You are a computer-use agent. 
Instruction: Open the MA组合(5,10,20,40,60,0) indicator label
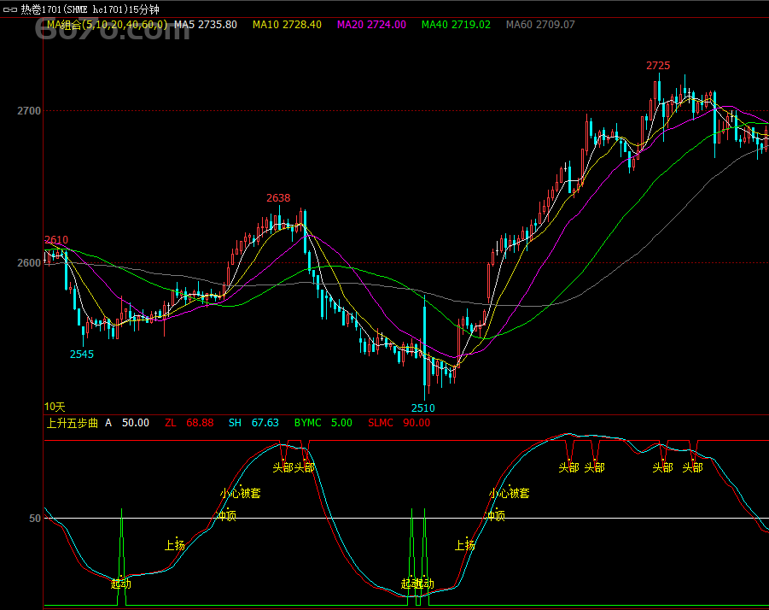pos(106,25)
